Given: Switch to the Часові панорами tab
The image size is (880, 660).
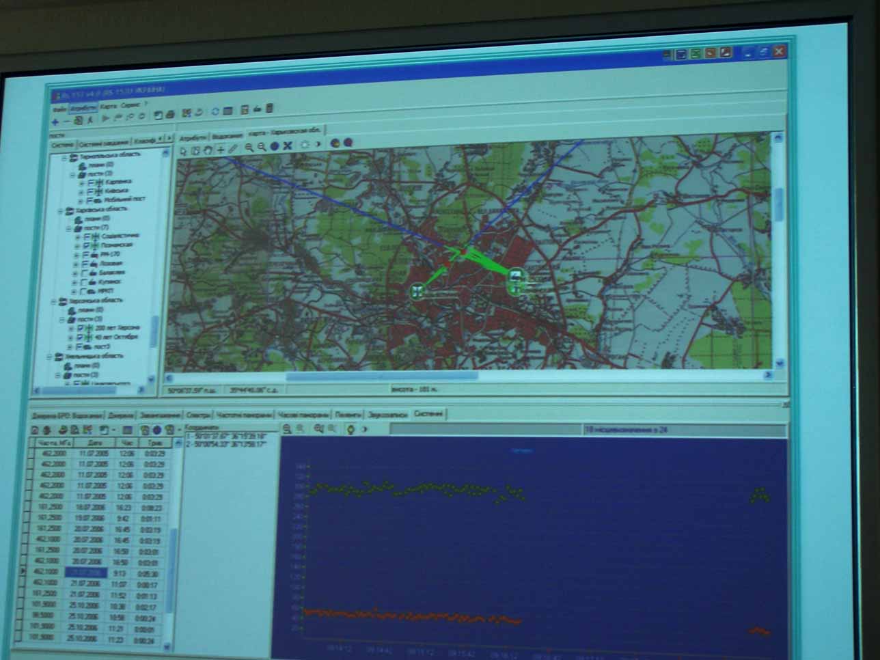Looking at the screenshot, I should pos(303,415).
